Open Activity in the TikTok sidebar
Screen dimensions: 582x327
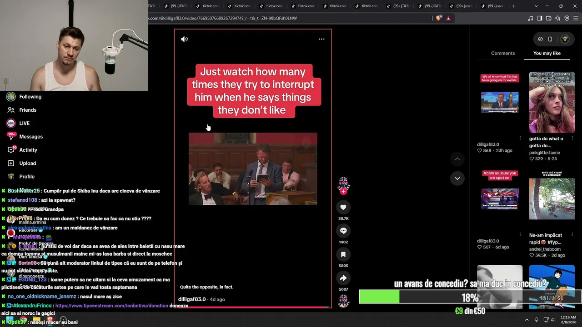click(x=28, y=150)
